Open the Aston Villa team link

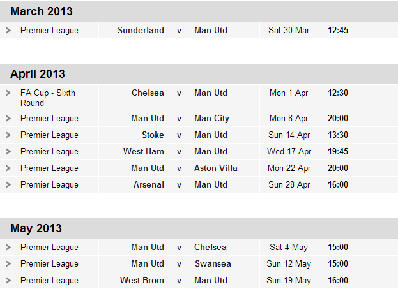(x=216, y=168)
